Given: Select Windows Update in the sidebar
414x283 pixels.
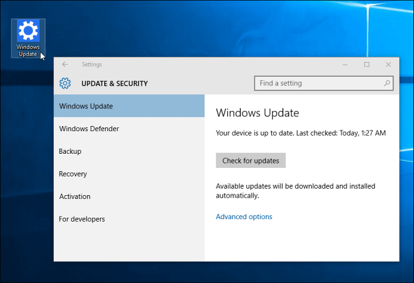Looking at the screenshot, I should coord(129,106).
